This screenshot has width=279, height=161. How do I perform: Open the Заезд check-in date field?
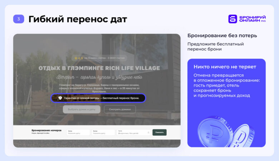point(78,132)
